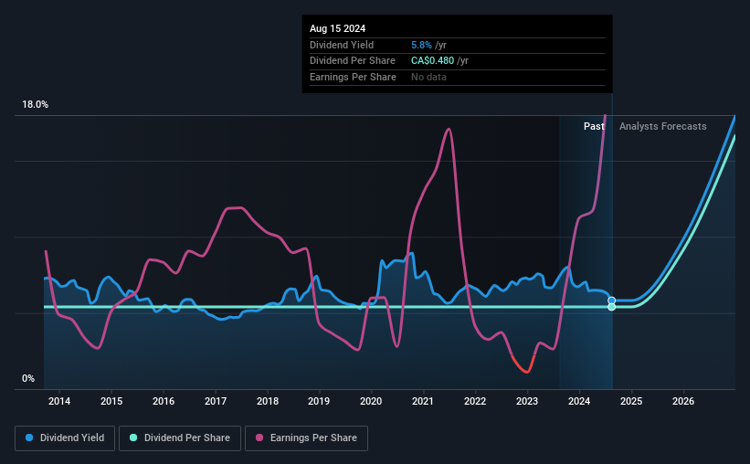750x464 pixels.
Task: Select the 2023 label on the timeline axis
Action: click(526, 401)
